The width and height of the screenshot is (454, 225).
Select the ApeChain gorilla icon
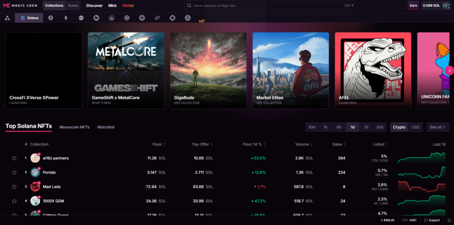tap(96, 18)
